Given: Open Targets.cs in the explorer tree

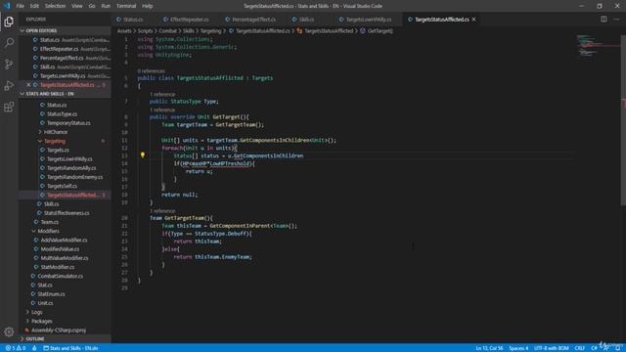Looking at the screenshot, I should coord(58,150).
